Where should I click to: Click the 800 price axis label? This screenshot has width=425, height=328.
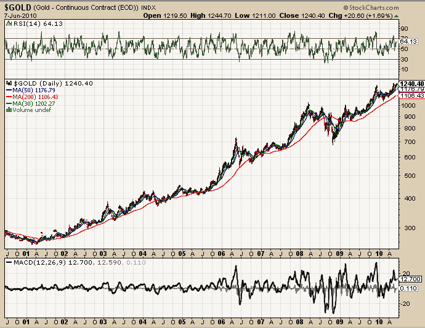[410, 129]
